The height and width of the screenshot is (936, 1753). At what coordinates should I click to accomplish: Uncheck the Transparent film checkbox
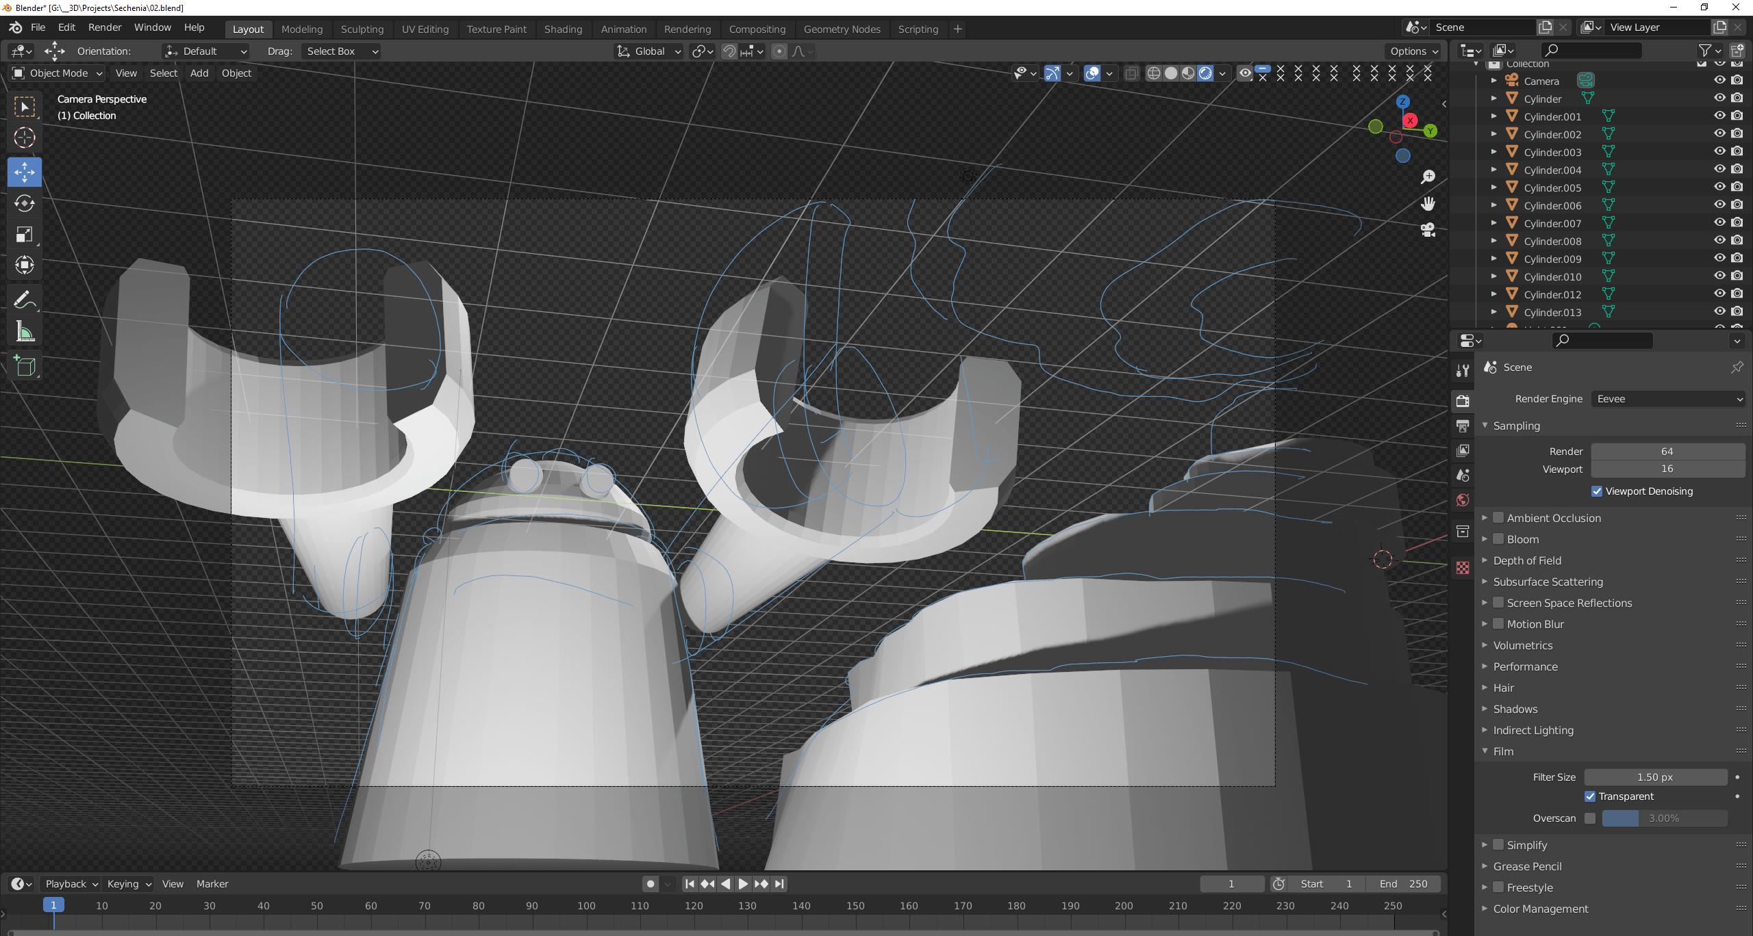pos(1590,796)
